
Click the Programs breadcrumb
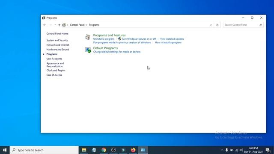click(94, 25)
